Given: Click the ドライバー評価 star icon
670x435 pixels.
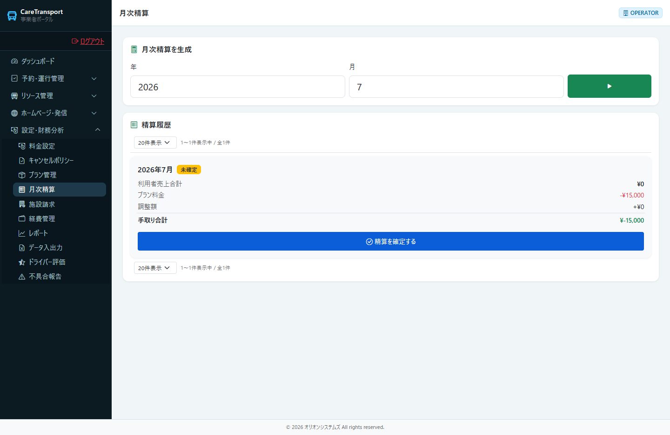Looking at the screenshot, I should pyautogui.click(x=22, y=262).
